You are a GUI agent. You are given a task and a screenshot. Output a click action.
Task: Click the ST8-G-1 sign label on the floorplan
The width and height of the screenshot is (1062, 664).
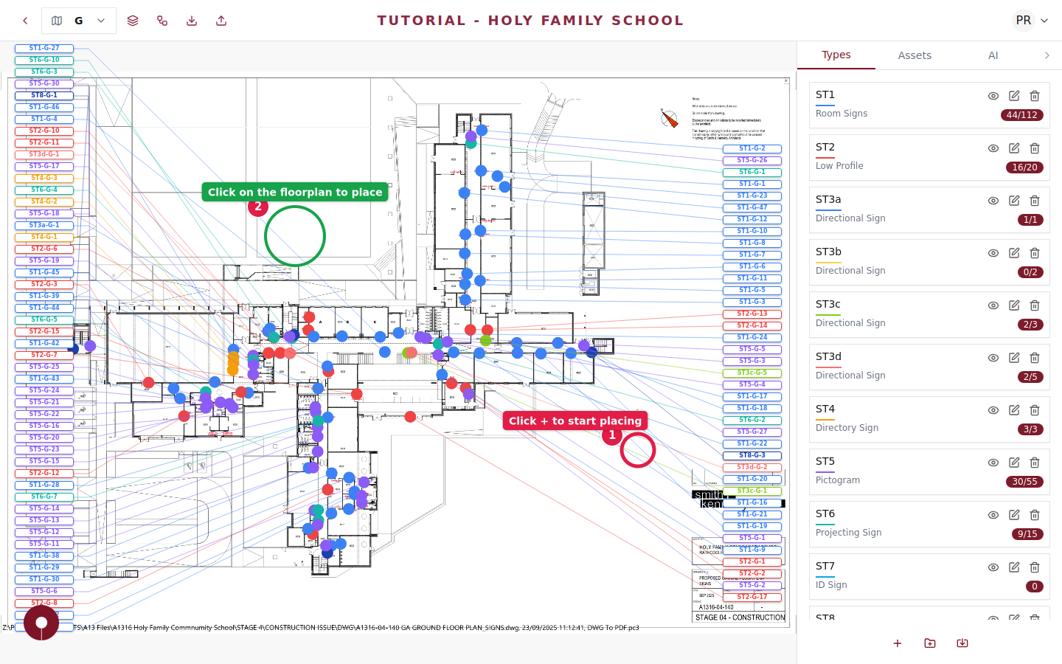click(43, 94)
